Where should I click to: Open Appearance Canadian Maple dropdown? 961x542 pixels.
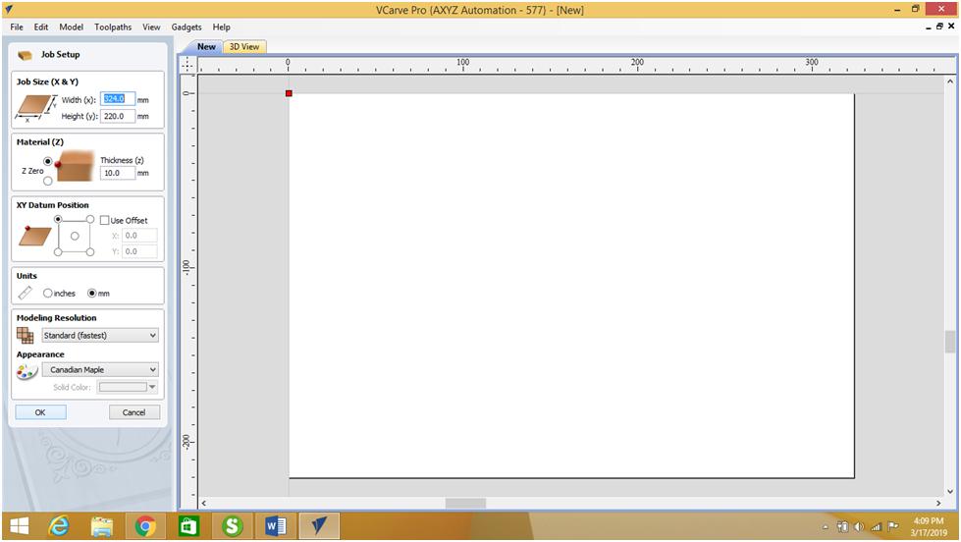100,370
